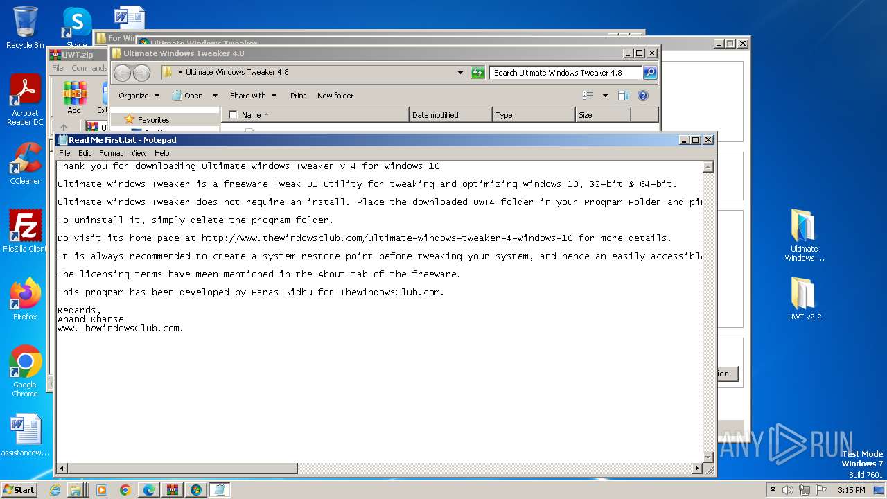Image resolution: width=887 pixels, height=499 pixels.
Task: Open the Google Chrome desktop shortcut
Action: 25,371
